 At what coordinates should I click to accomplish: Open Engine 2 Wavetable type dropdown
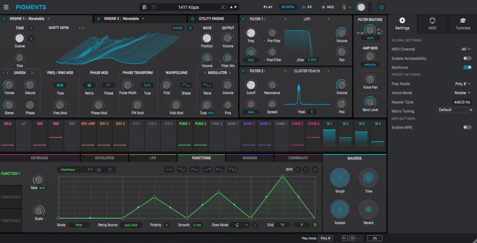pos(124,19)
